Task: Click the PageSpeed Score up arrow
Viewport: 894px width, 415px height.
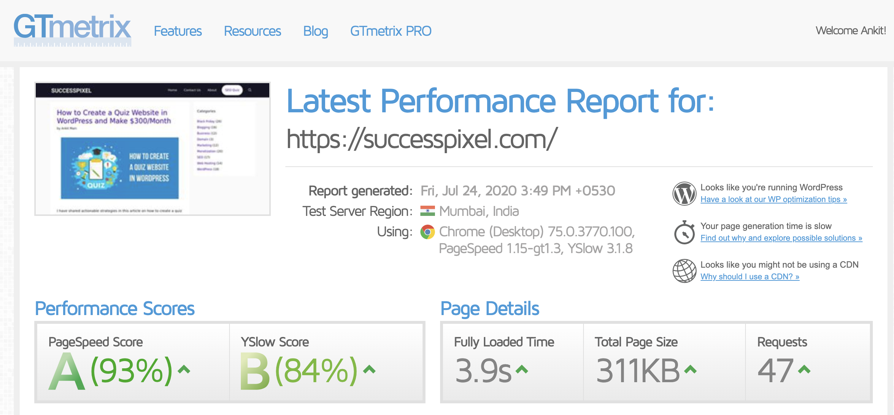Action: pos(184,370)
